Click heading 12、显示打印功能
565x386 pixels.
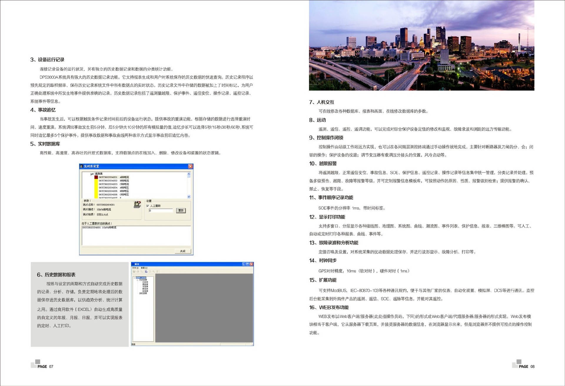[327, 217]
